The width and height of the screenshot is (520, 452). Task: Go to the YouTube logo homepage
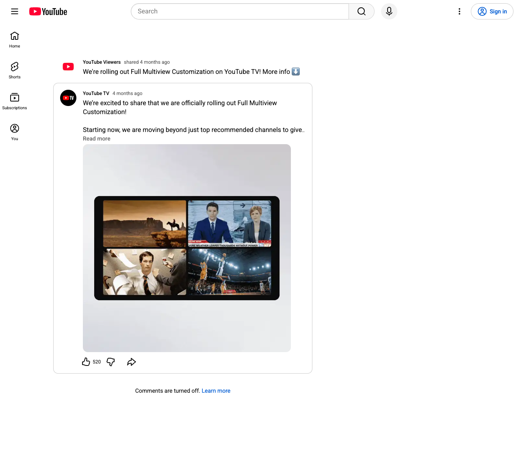(x=48, y=11)
